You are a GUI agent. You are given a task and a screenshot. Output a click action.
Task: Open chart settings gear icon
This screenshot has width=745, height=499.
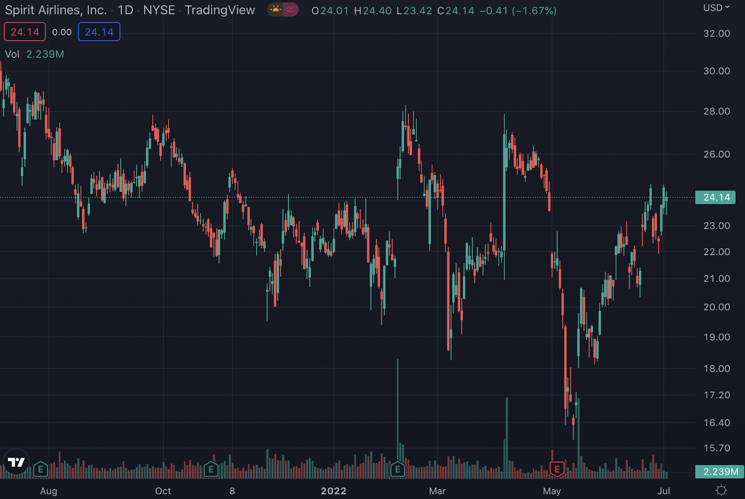click(x=721, y=490)
